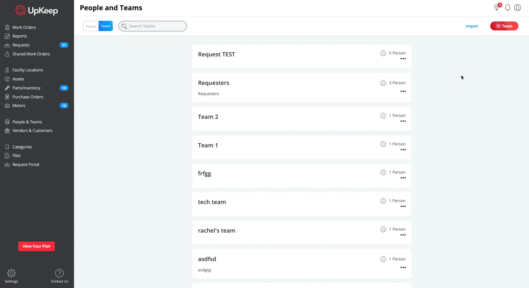Click the lightbulb tips icon

(497, 7)
